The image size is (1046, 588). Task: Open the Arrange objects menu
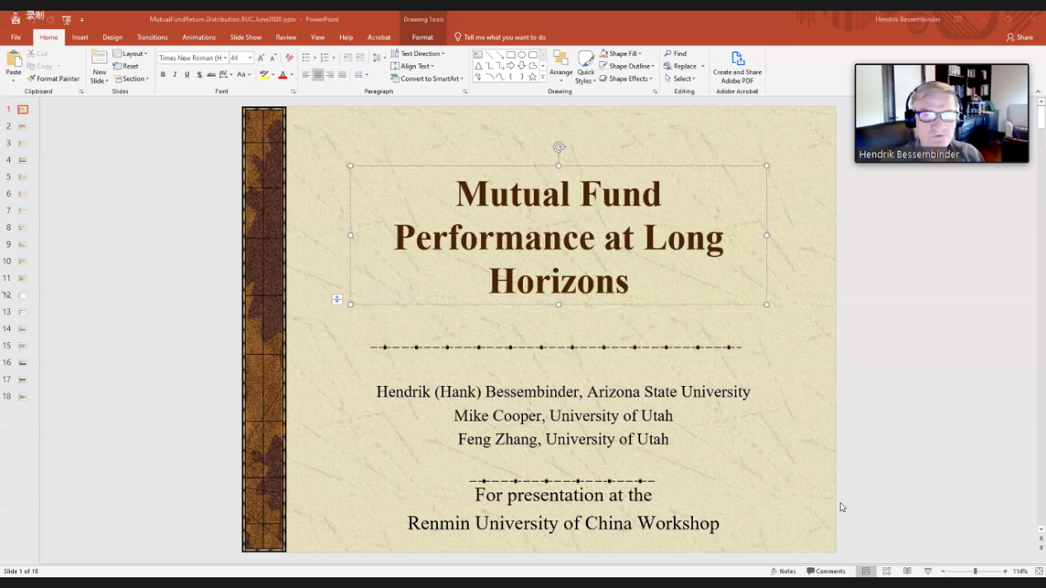tap(561, 65)
